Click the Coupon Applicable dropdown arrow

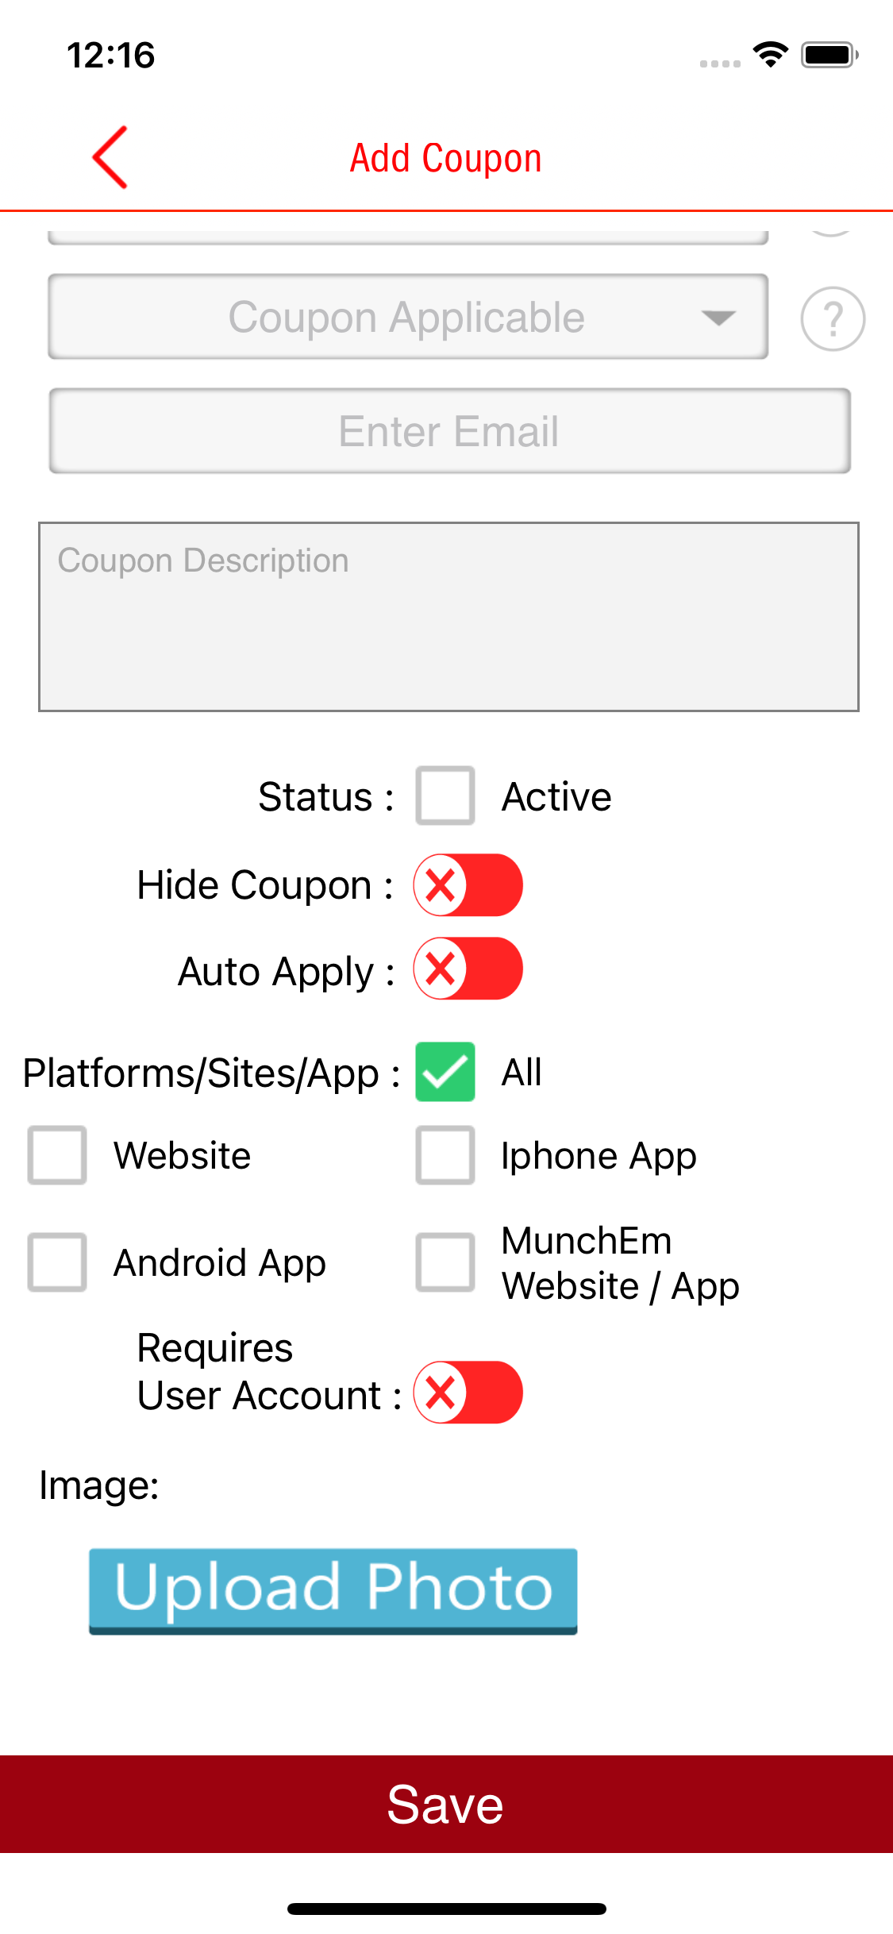(718, 318)
